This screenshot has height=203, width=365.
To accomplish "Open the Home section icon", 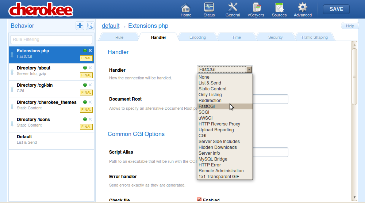I will pos(186,10).
